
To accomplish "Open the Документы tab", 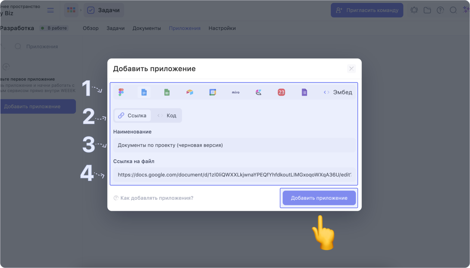I will coord(147,28).
